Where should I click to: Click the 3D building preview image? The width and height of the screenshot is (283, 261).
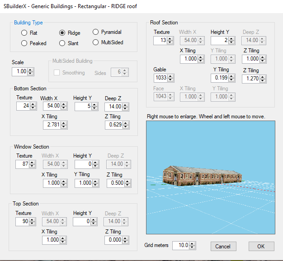coord(211,177)
